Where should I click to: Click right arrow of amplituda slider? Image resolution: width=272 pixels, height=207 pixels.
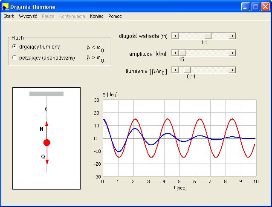[232, 53]
